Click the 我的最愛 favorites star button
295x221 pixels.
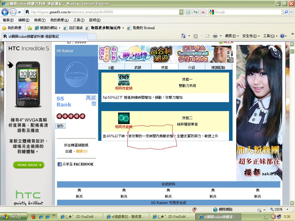[x=12, y=28]
